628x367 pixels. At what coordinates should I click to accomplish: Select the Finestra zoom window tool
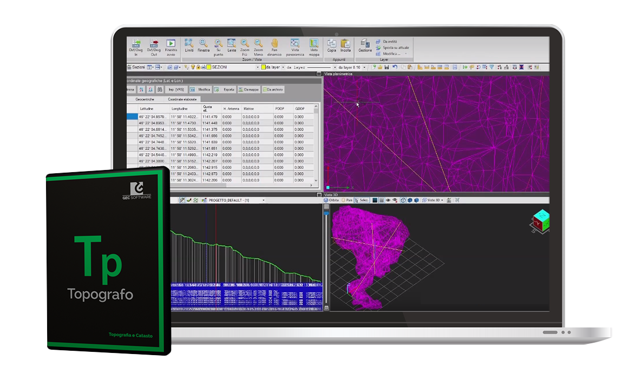tap(204, 45)
